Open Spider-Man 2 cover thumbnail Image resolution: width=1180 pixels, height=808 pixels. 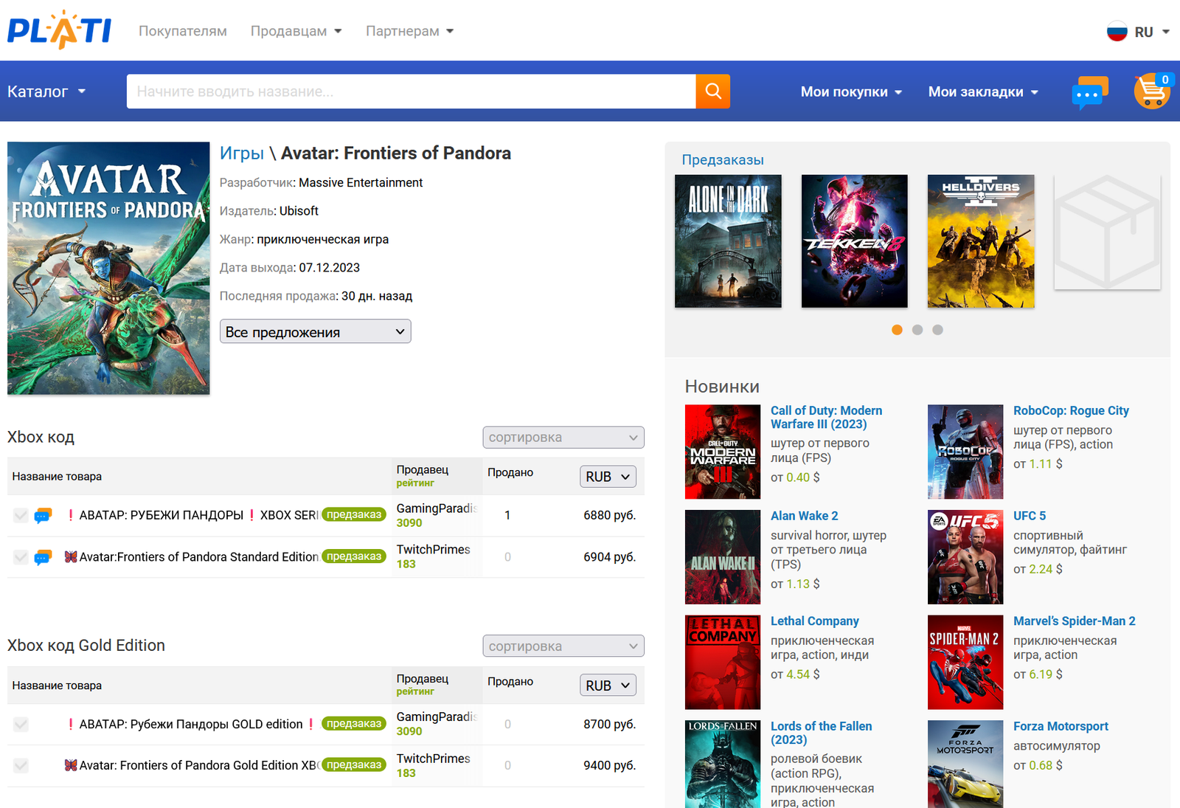click(x=965, y=663)
